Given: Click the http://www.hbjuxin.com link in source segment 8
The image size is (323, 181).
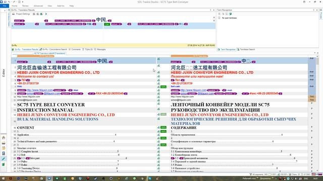Looking at the screenshot, I should pyautogui.click(x=40, y=90).
